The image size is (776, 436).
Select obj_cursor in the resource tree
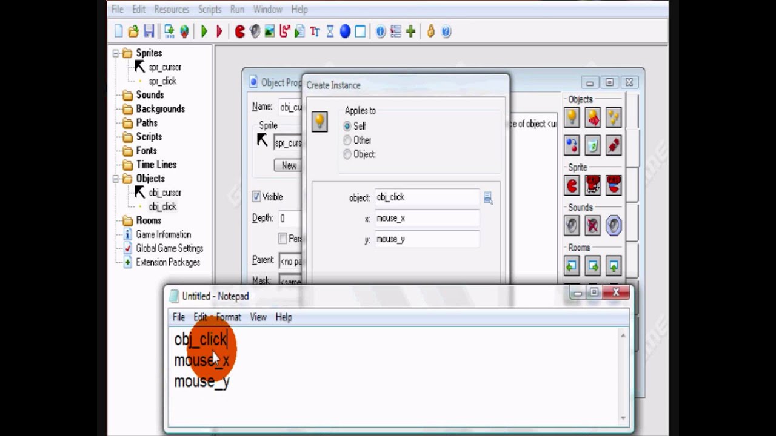point(165,193)
